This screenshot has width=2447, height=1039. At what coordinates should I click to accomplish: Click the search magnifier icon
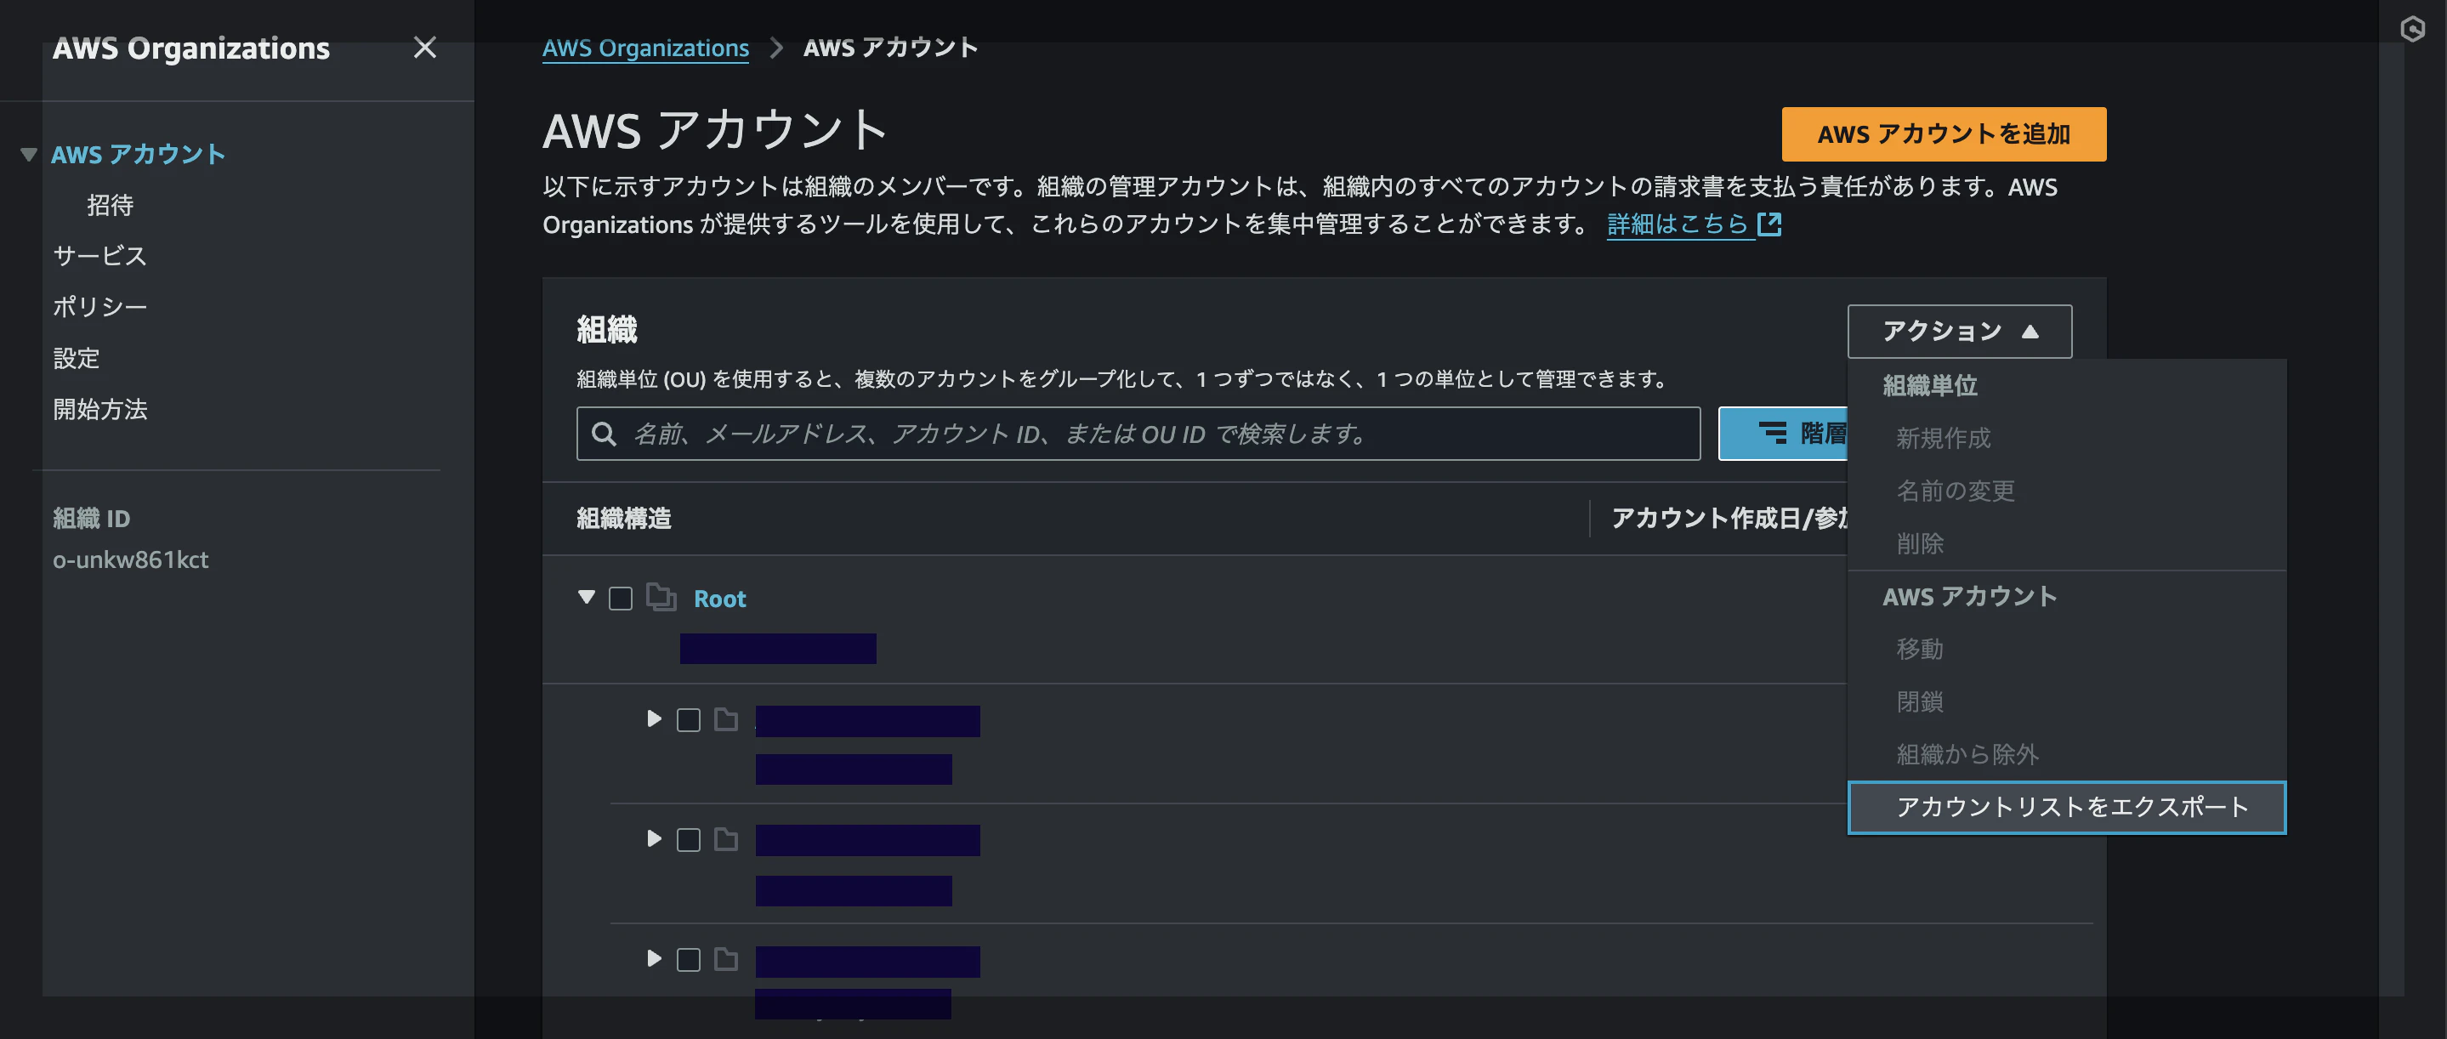click(603, 434)
